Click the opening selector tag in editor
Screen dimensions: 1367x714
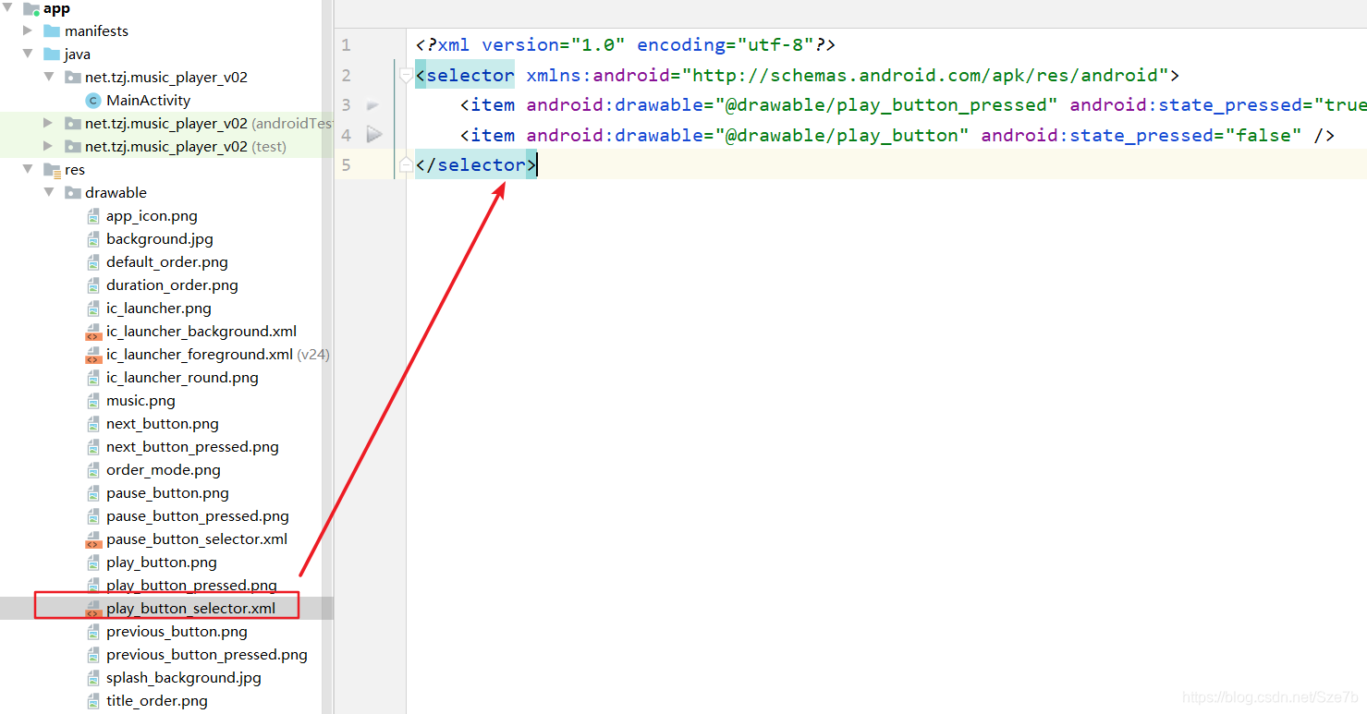465,76
